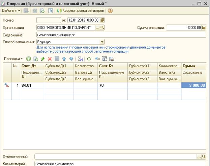Click the green refresh arrows icon
The image size is (210, 166).
[x=89, y=59]
